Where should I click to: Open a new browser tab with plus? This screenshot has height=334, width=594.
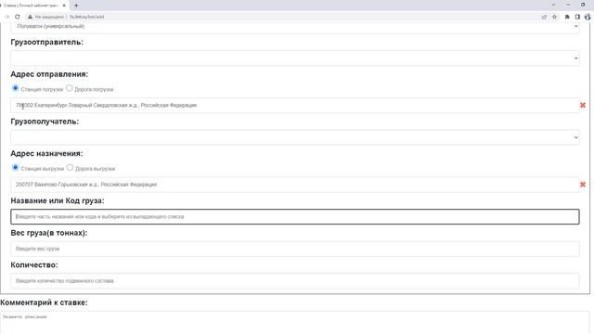point(76,6)
